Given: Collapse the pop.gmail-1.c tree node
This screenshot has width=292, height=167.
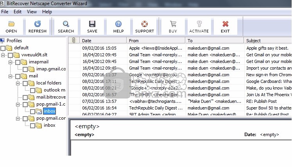Looking at the screenshot, I should 18,104.
